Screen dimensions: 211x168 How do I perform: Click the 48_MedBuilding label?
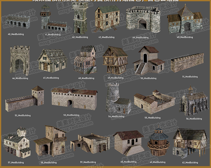pyautogui.click(x=86, y=78)
